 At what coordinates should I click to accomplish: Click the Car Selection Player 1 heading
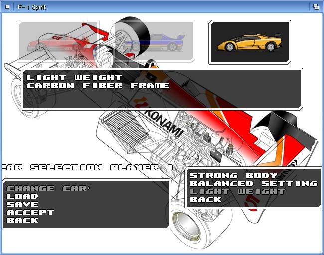88,167
